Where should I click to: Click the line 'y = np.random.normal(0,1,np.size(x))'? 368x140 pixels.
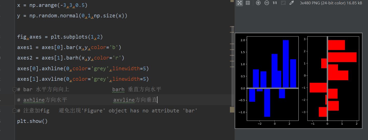pos(72,16)
